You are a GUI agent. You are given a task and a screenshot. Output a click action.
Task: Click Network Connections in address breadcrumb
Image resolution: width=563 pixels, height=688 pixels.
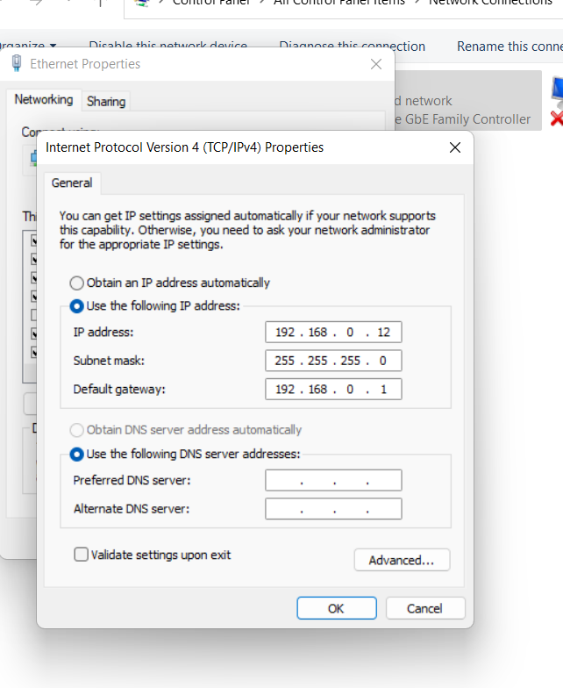pos(490,3)
